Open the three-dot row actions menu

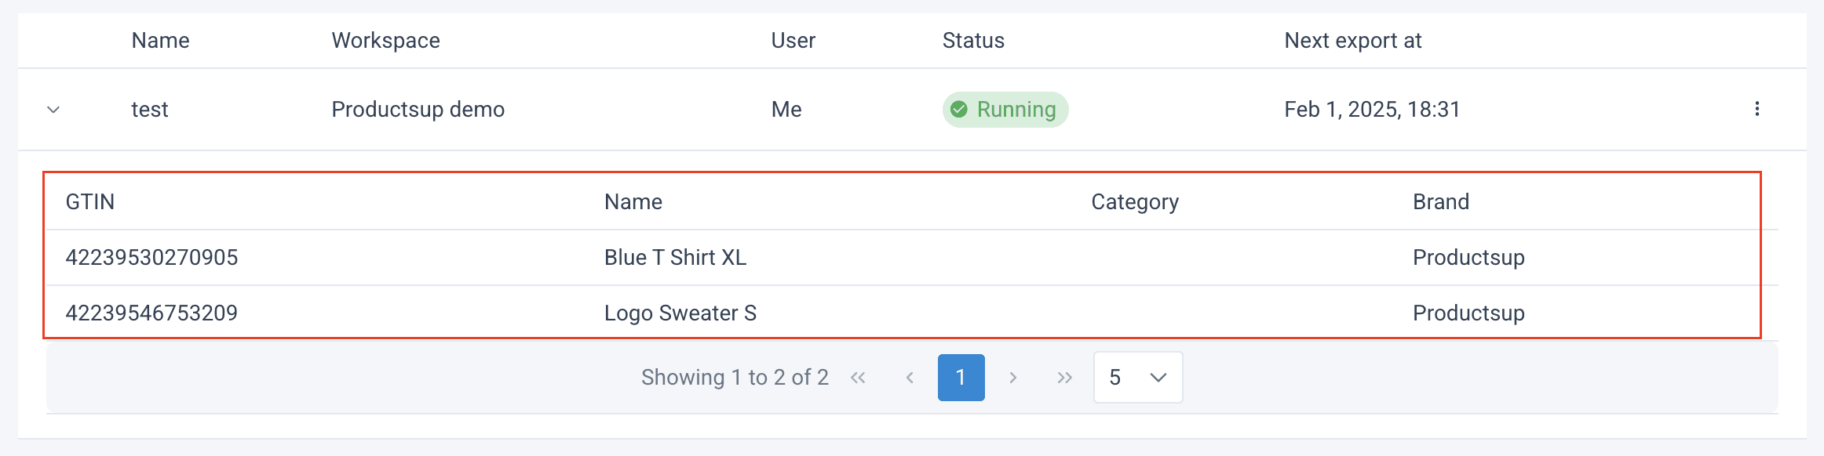tap(1757, 109)
